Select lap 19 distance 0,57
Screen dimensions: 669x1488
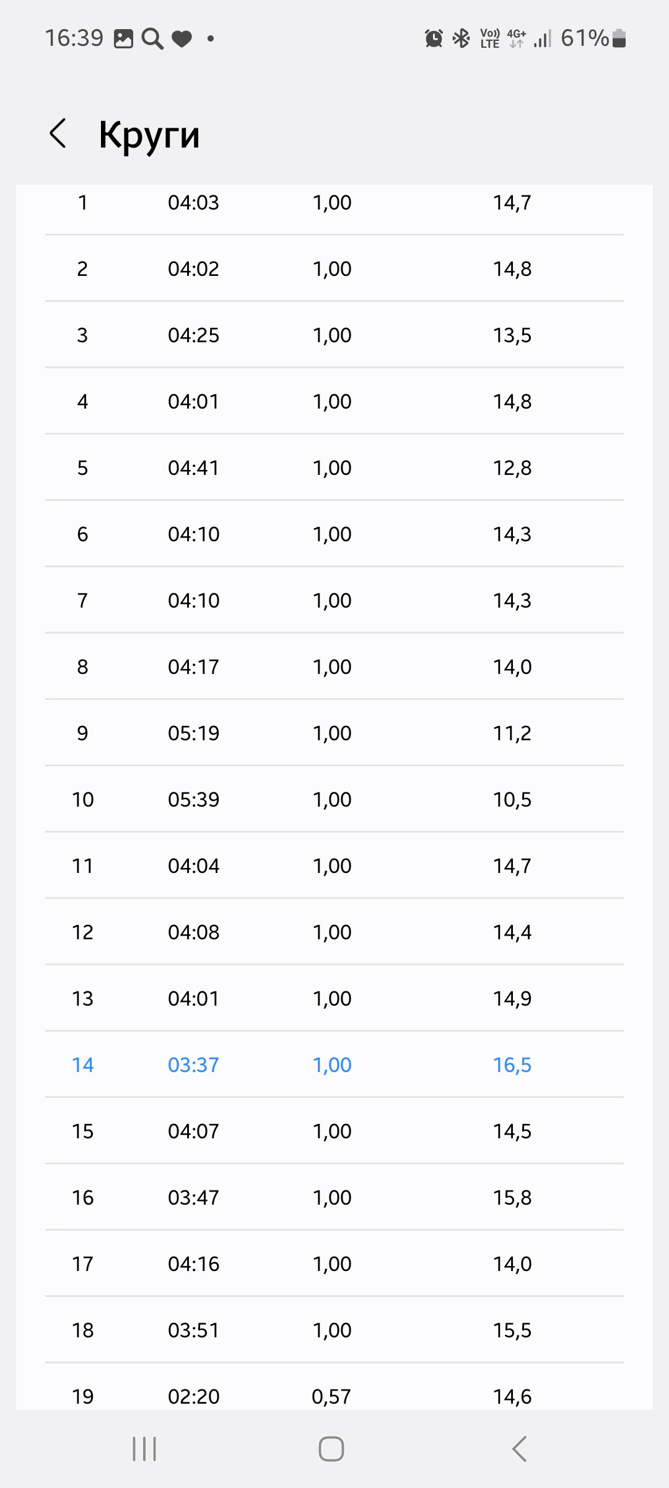tap(331, 1396)
